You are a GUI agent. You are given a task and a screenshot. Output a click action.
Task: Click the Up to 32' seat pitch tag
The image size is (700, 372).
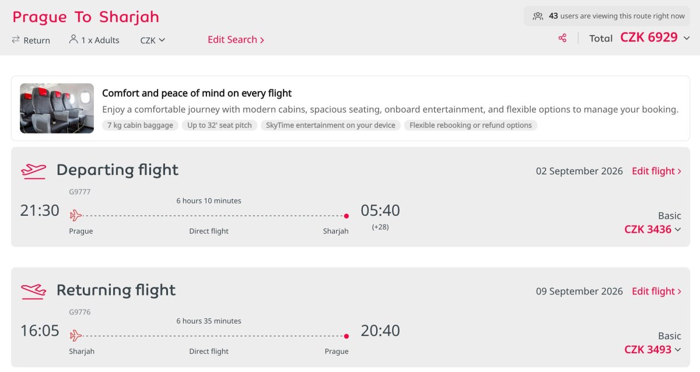pyautogui.click(x=219, y=125)
